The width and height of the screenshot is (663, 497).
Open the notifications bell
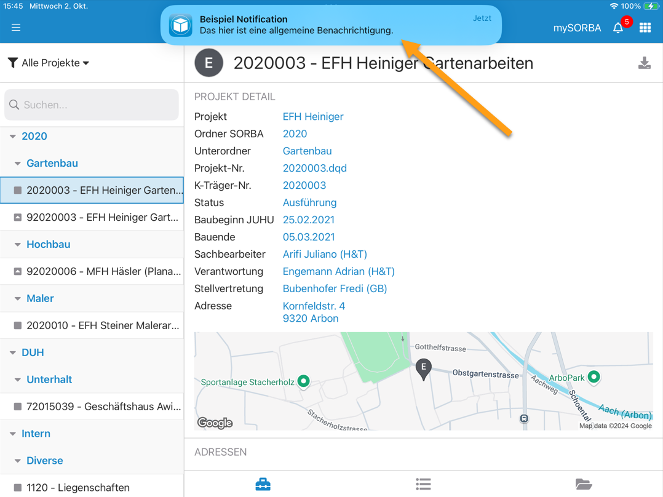tap(618, 28)
